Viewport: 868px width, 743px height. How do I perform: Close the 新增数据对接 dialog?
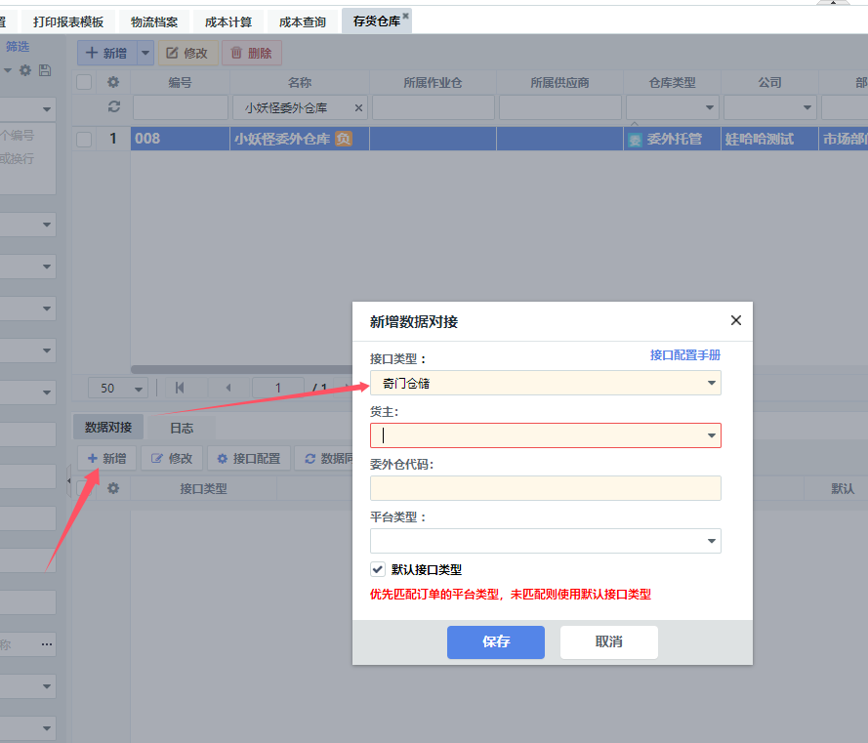736,320
